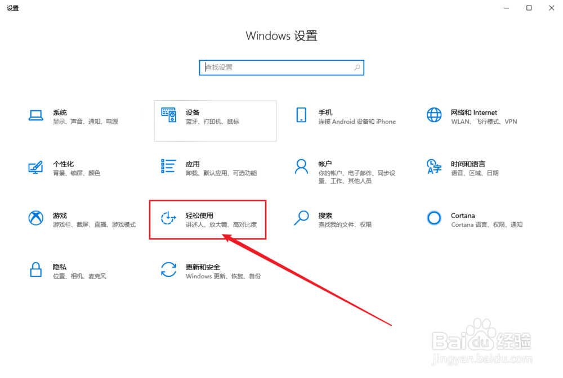This screenshot has height=378, width=563.
Task: Click the 时间和语言 icon
Action: click(x=434, y=166)
